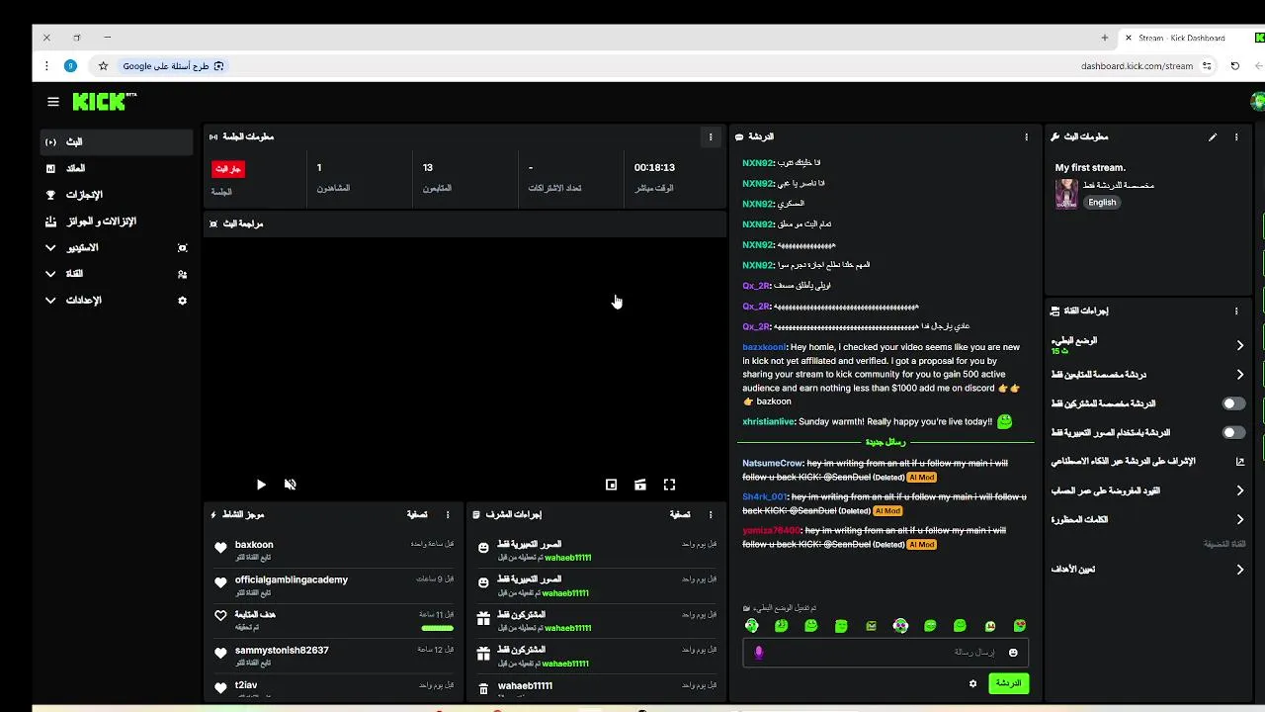Click the purple microphone icon in chat input
Image resolution: width=1265 pixels, height=712 pixels.
[x=759, y=653]
